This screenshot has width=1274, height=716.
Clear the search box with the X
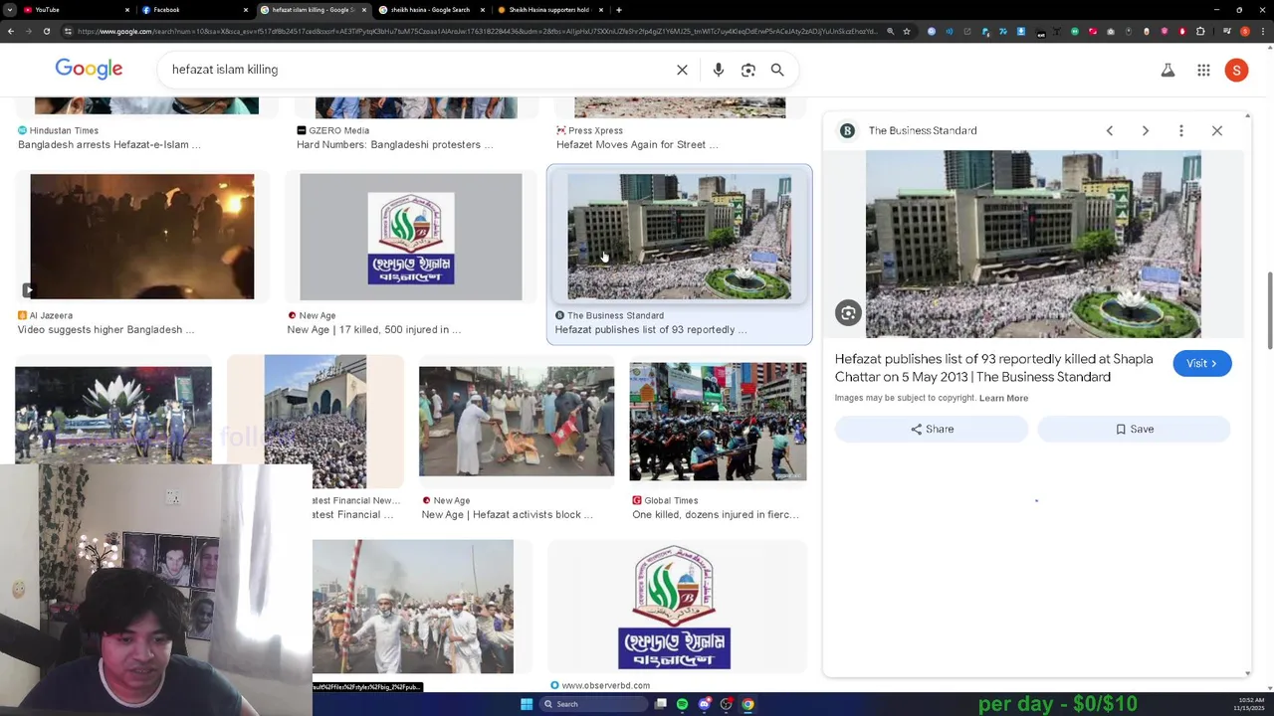click(682, 70)
